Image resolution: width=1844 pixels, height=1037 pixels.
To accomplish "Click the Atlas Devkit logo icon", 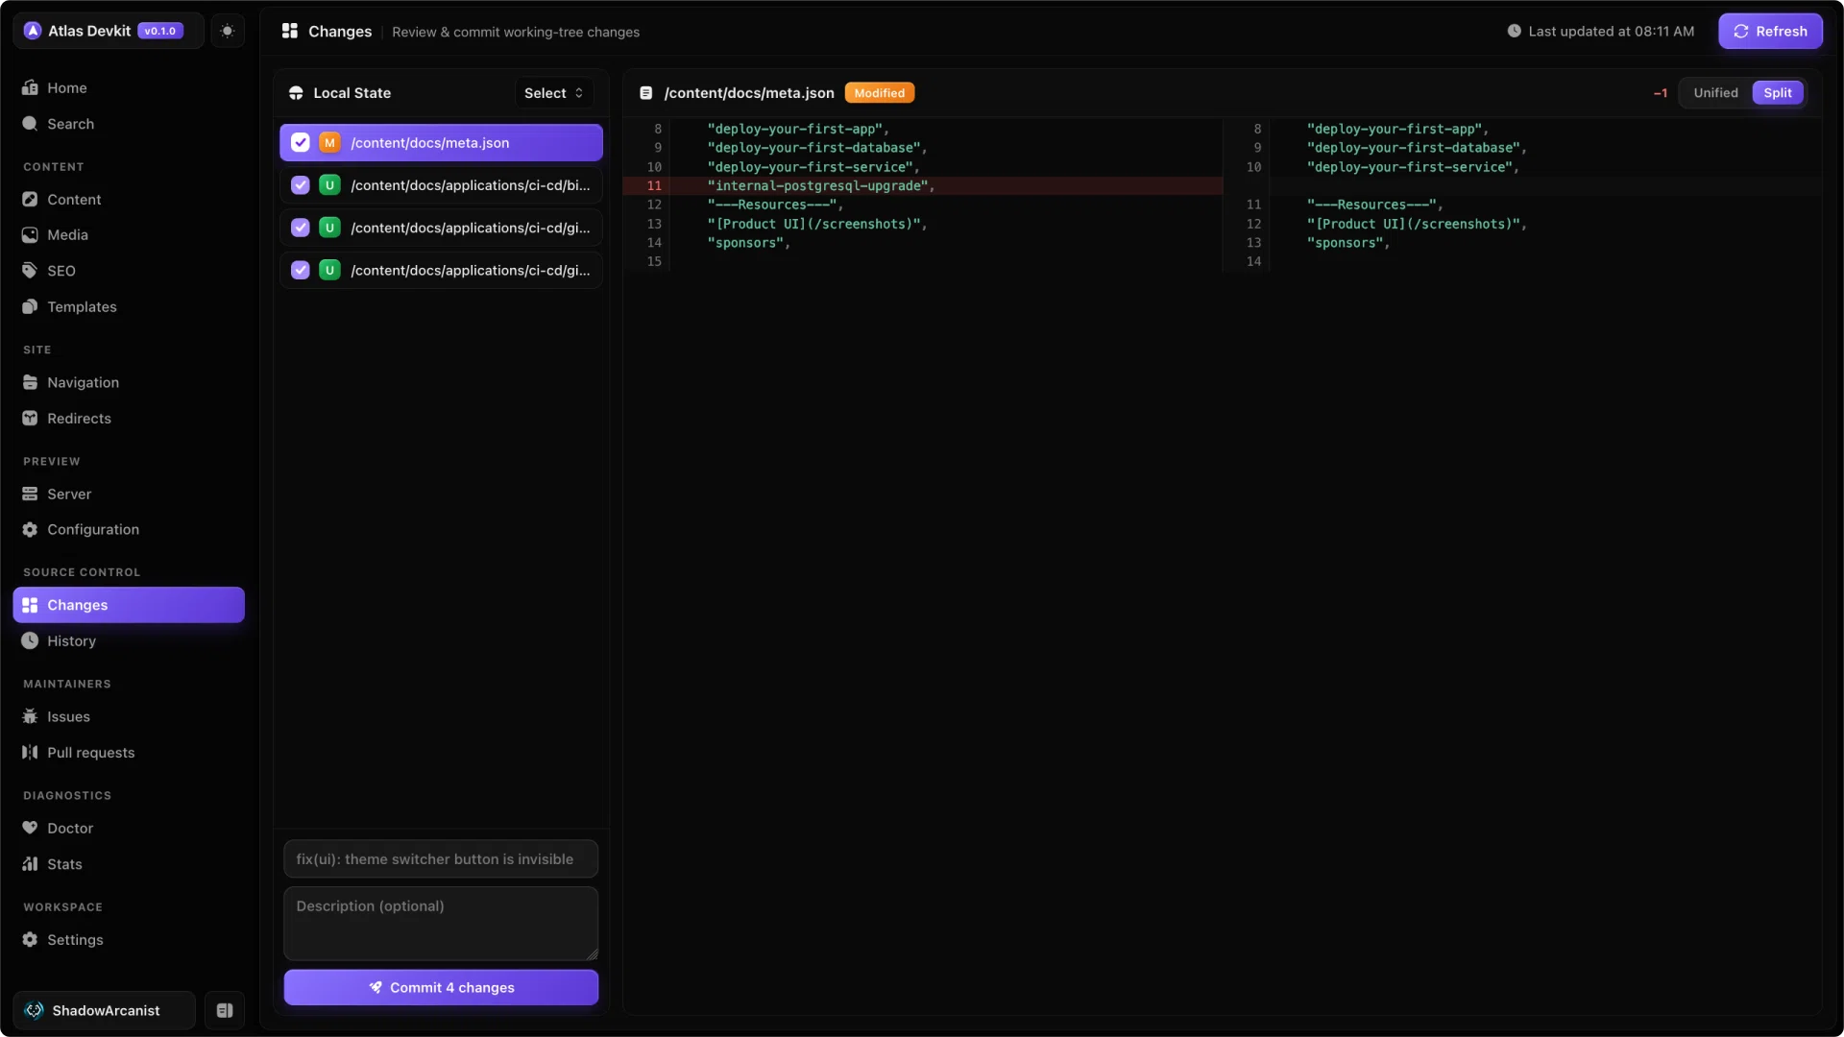I will [33, 31].
